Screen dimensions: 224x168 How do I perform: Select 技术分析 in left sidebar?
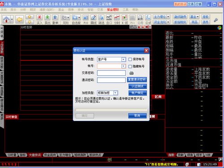click(2, 63)
